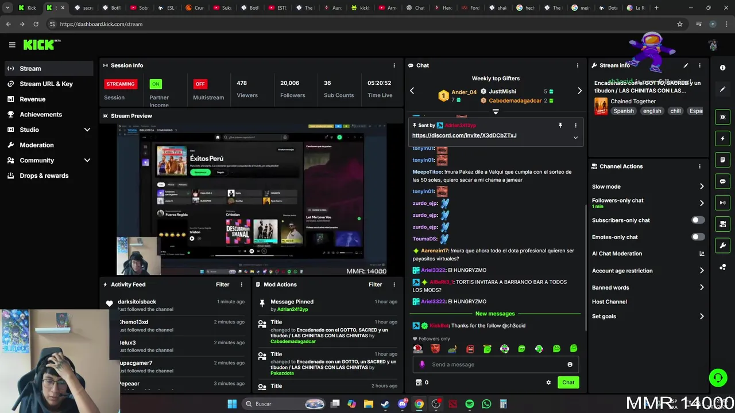This screenshot has width=735, height=413.
Task: Open Discord from the taskbar
Action: coord(402,404)
